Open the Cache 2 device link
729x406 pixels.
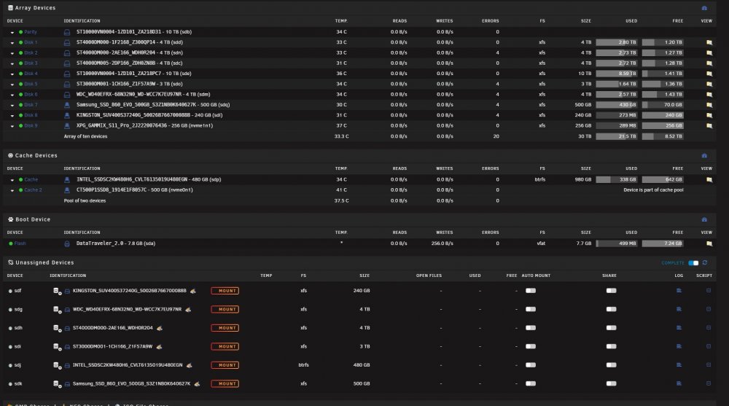click(x=33, y=190)
